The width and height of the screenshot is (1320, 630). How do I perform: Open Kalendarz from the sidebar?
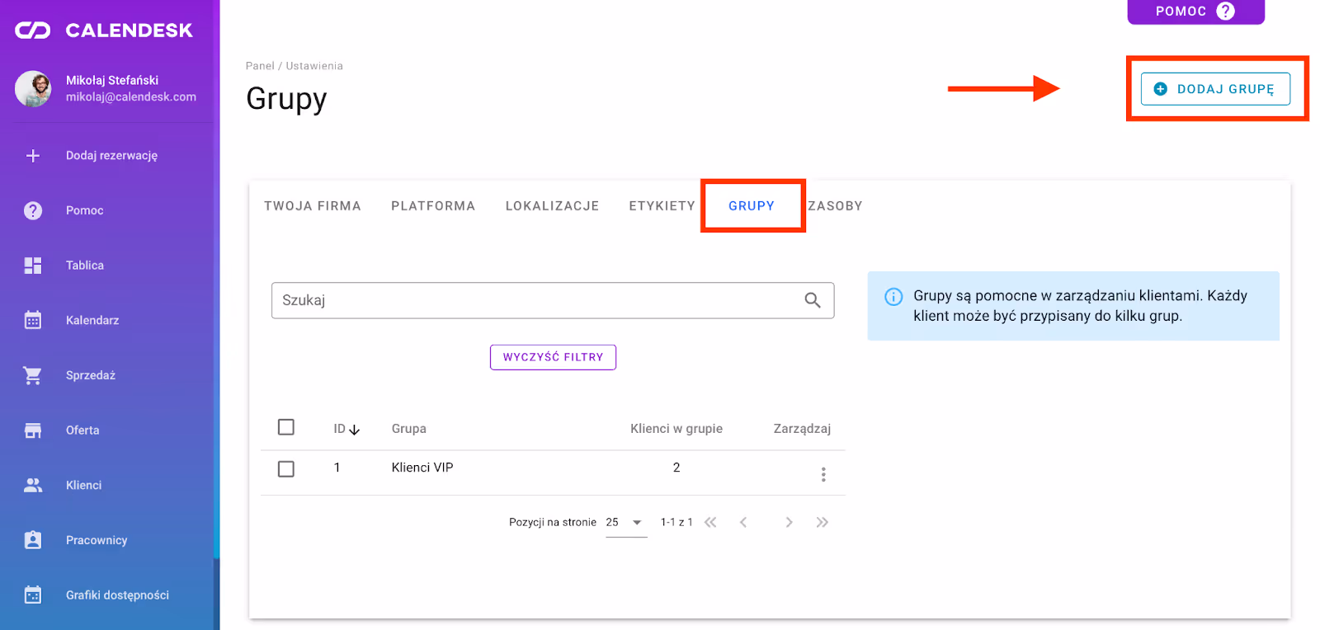coord(92,321)
